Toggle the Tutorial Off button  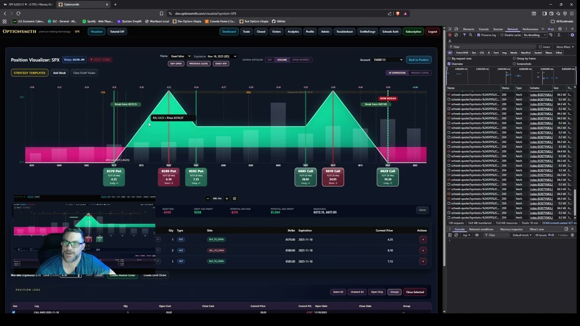[x=117, y=32]
